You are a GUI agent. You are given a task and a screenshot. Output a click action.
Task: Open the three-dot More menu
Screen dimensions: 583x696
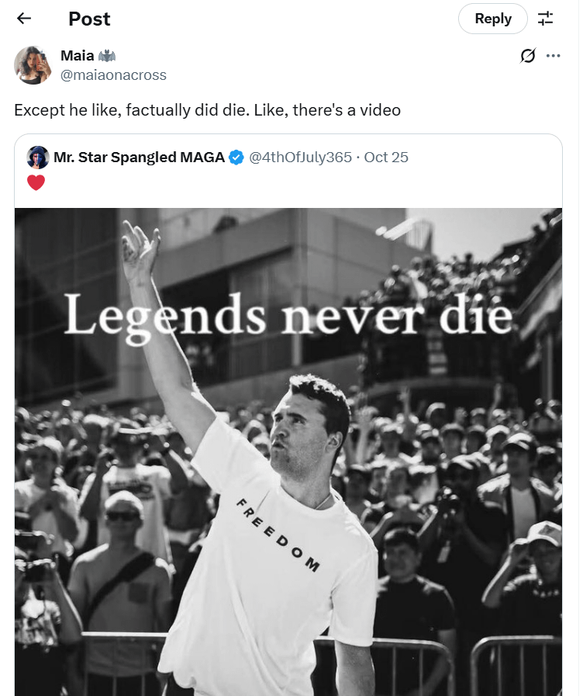pyautogui.click(x=554, y=56)
